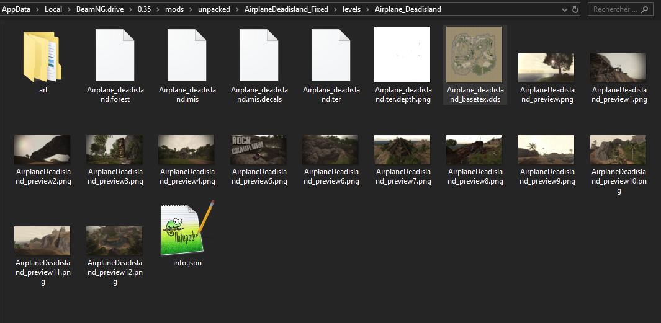Image resolution: width=661 pixels, height=323 pixels.
Task: Open address bar history dropdown arrow
Action: pyautogui.click(x=565, y=9)
